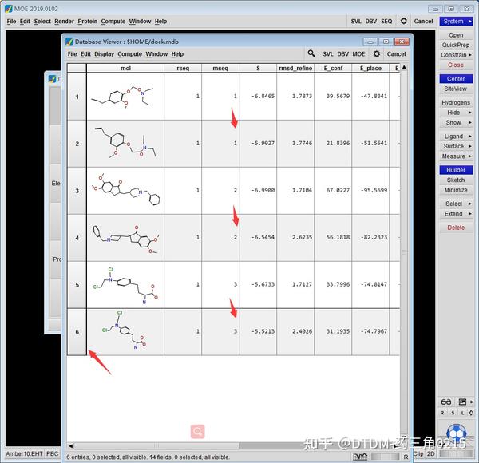Expand the System dropdown
This screenshot has width=479, height=463.
click(x=456, y=22)
